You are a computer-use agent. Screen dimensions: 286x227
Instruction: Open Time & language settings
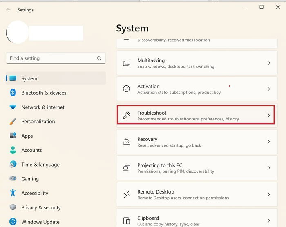[x=56, y=165]
